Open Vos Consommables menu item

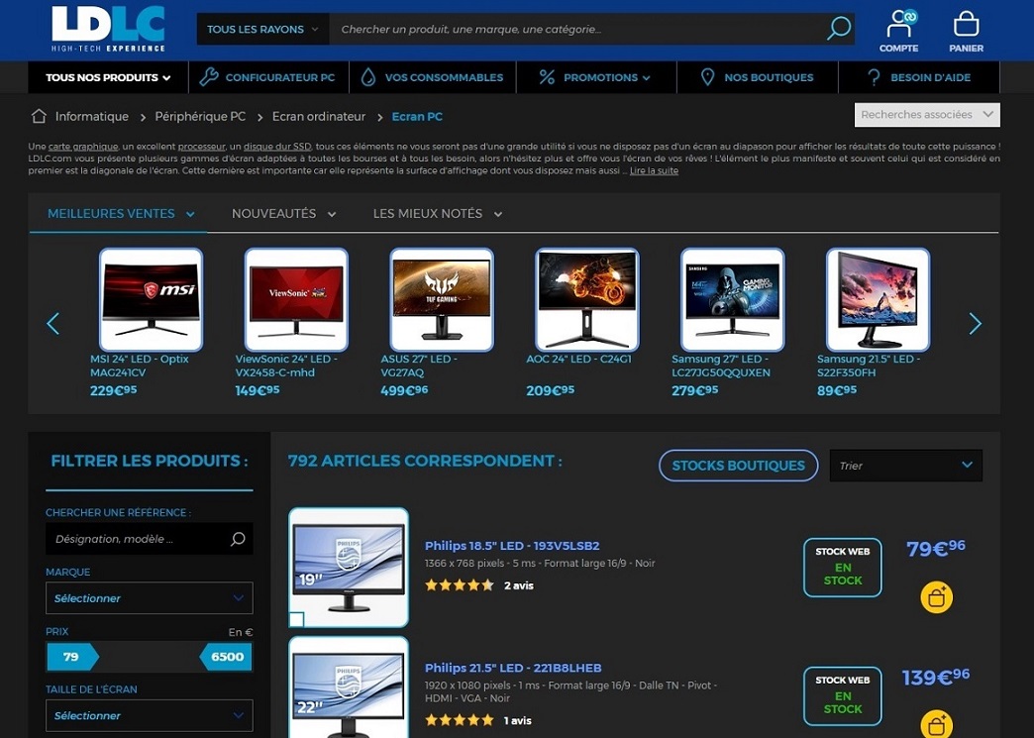(x=432, y=77)
